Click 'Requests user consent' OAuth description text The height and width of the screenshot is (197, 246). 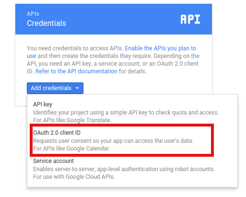click(113, 141)
